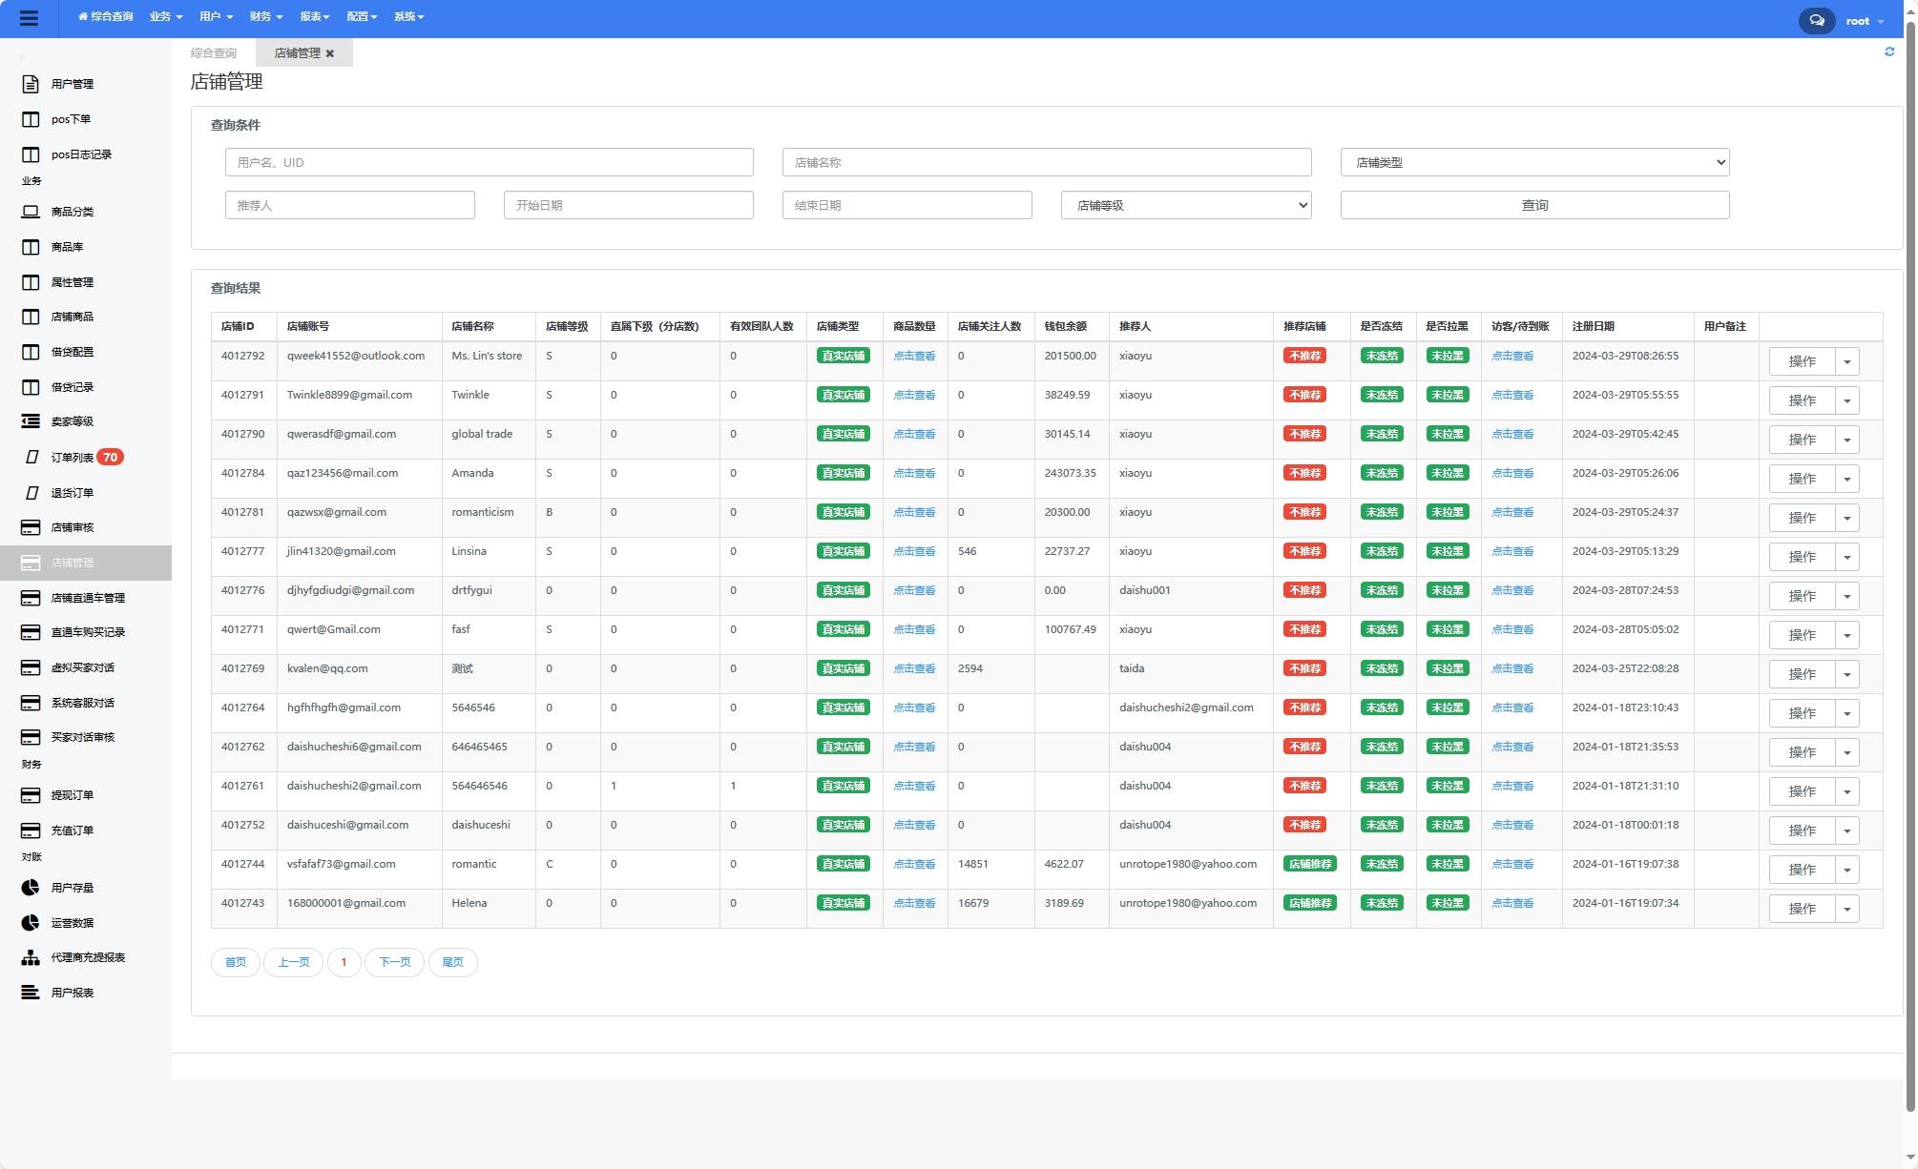Screen dimensions: 1918x1169
Task: Click the 综合查询 tab
Action: pyautogui.click(x=213, y=52)
